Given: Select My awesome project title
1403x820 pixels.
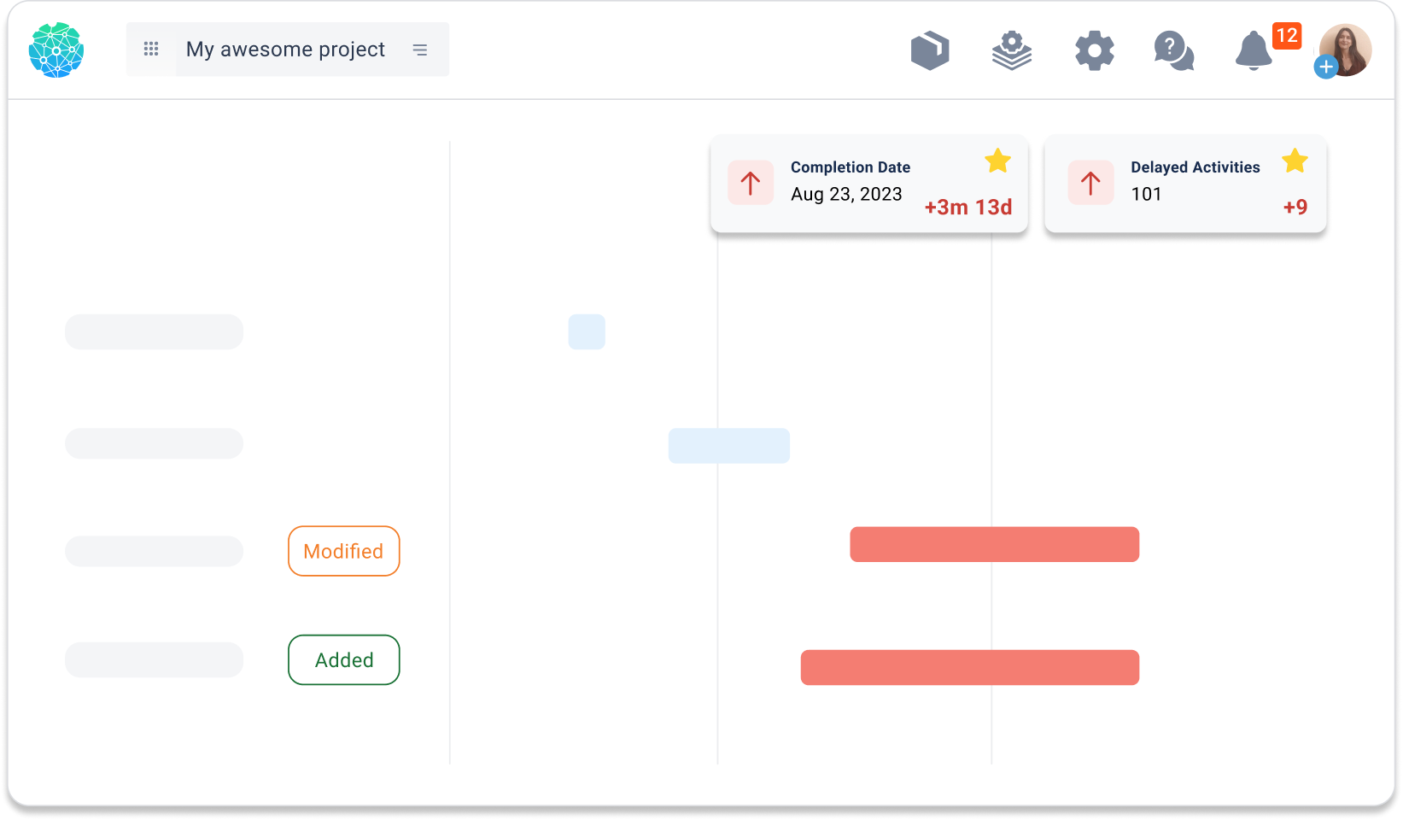Looking at the screenshot, I should point(285,50).
